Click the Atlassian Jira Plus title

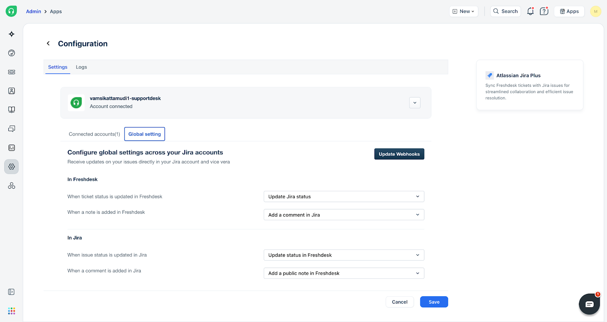point(518,75)
